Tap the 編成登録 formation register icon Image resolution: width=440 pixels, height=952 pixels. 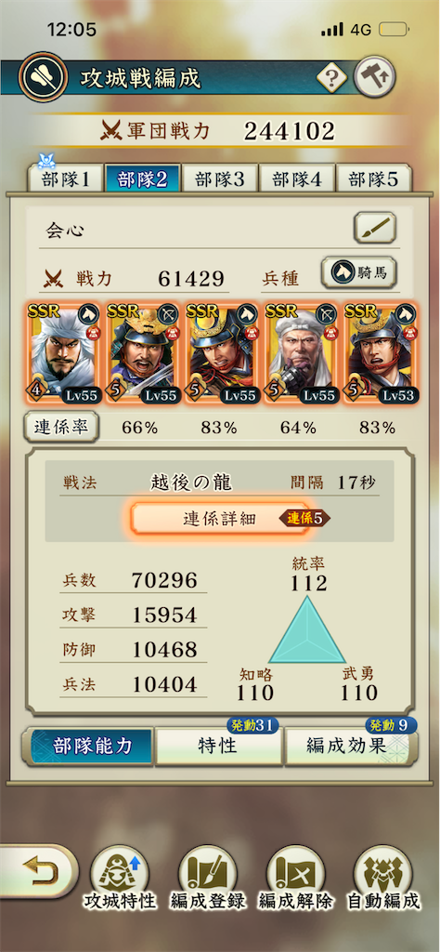[207, 878]
